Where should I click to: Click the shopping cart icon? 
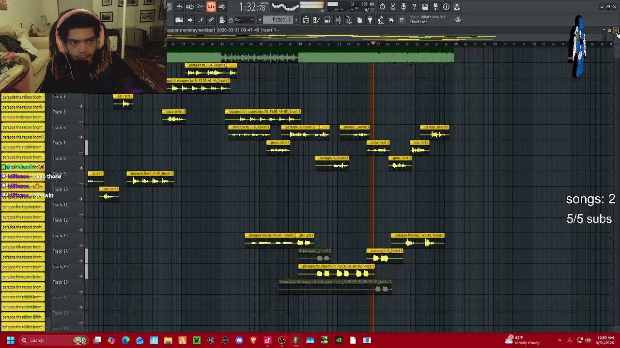coord(402,20)
